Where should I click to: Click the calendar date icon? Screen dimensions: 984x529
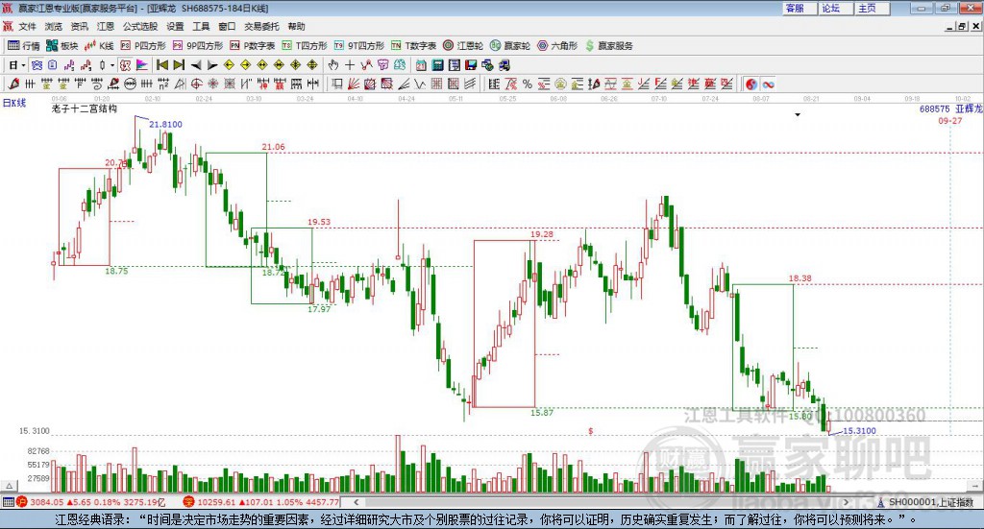[421, 65]
